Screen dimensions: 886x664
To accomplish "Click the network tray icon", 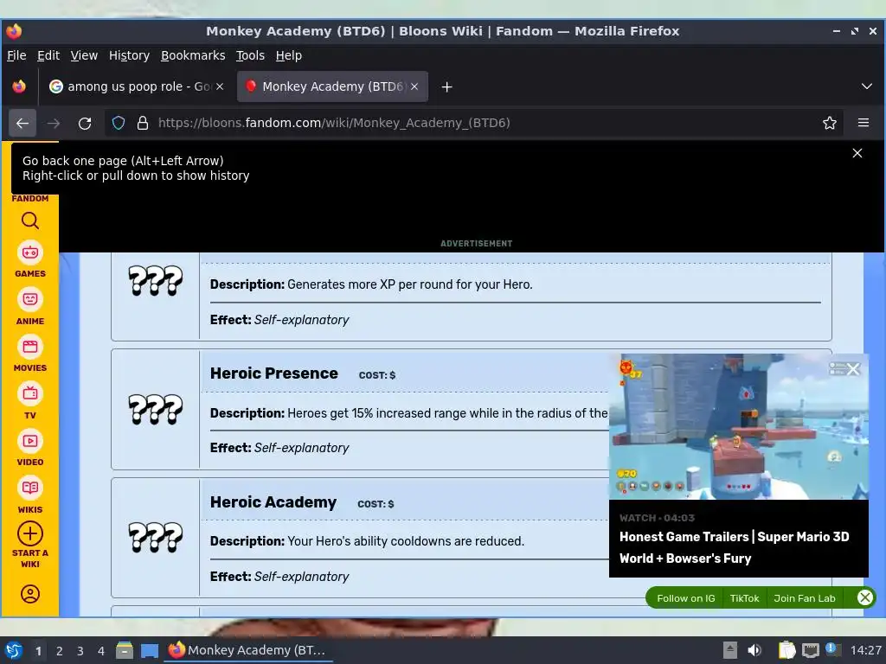I will pyautogui.click(x=810, y=650).
